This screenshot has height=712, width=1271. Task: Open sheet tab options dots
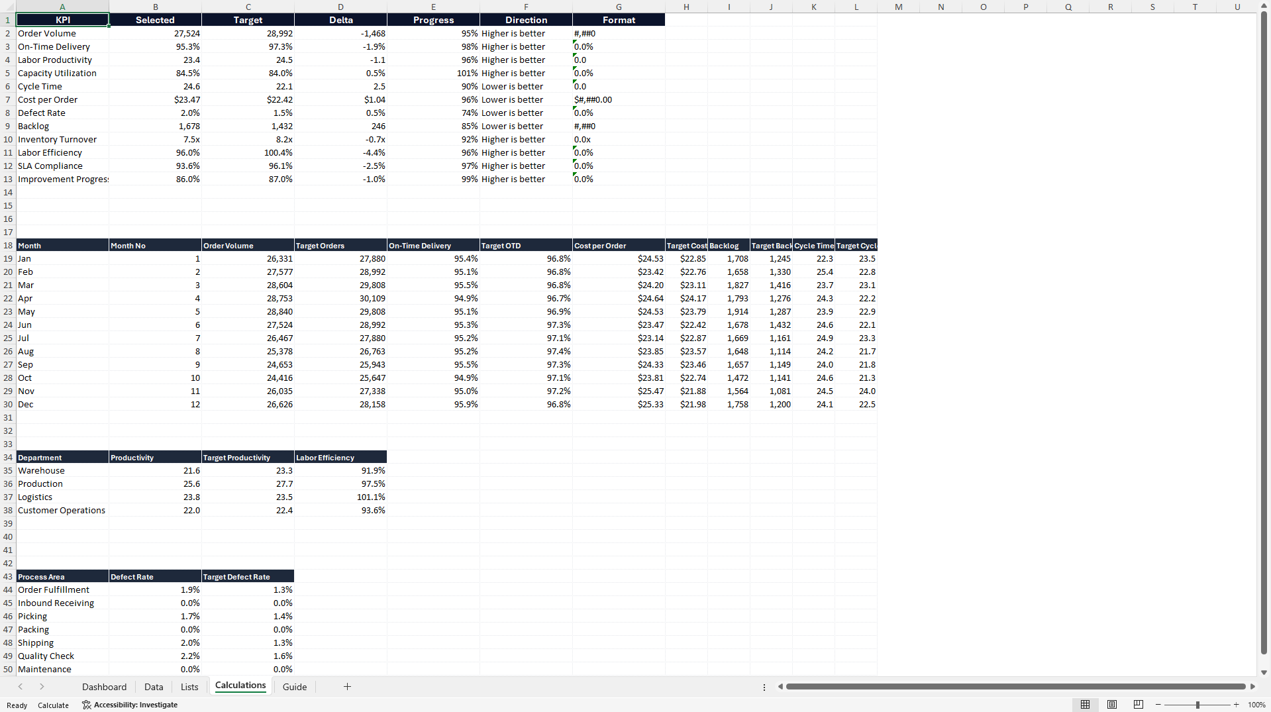(764, 687)
